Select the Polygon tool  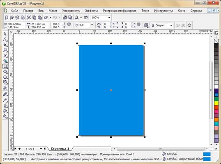5,77
